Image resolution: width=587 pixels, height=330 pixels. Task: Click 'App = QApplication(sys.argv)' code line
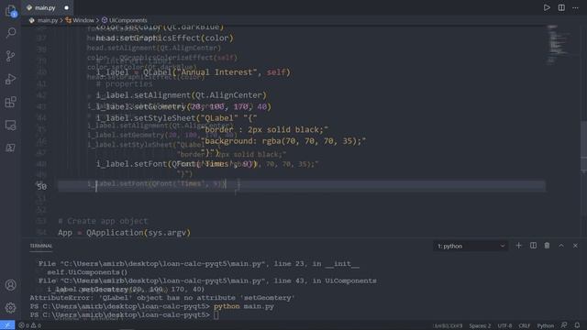coord(125,232)
